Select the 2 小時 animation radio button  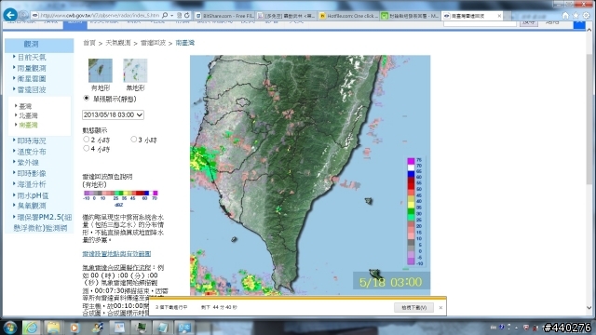[x=87, y=140]
